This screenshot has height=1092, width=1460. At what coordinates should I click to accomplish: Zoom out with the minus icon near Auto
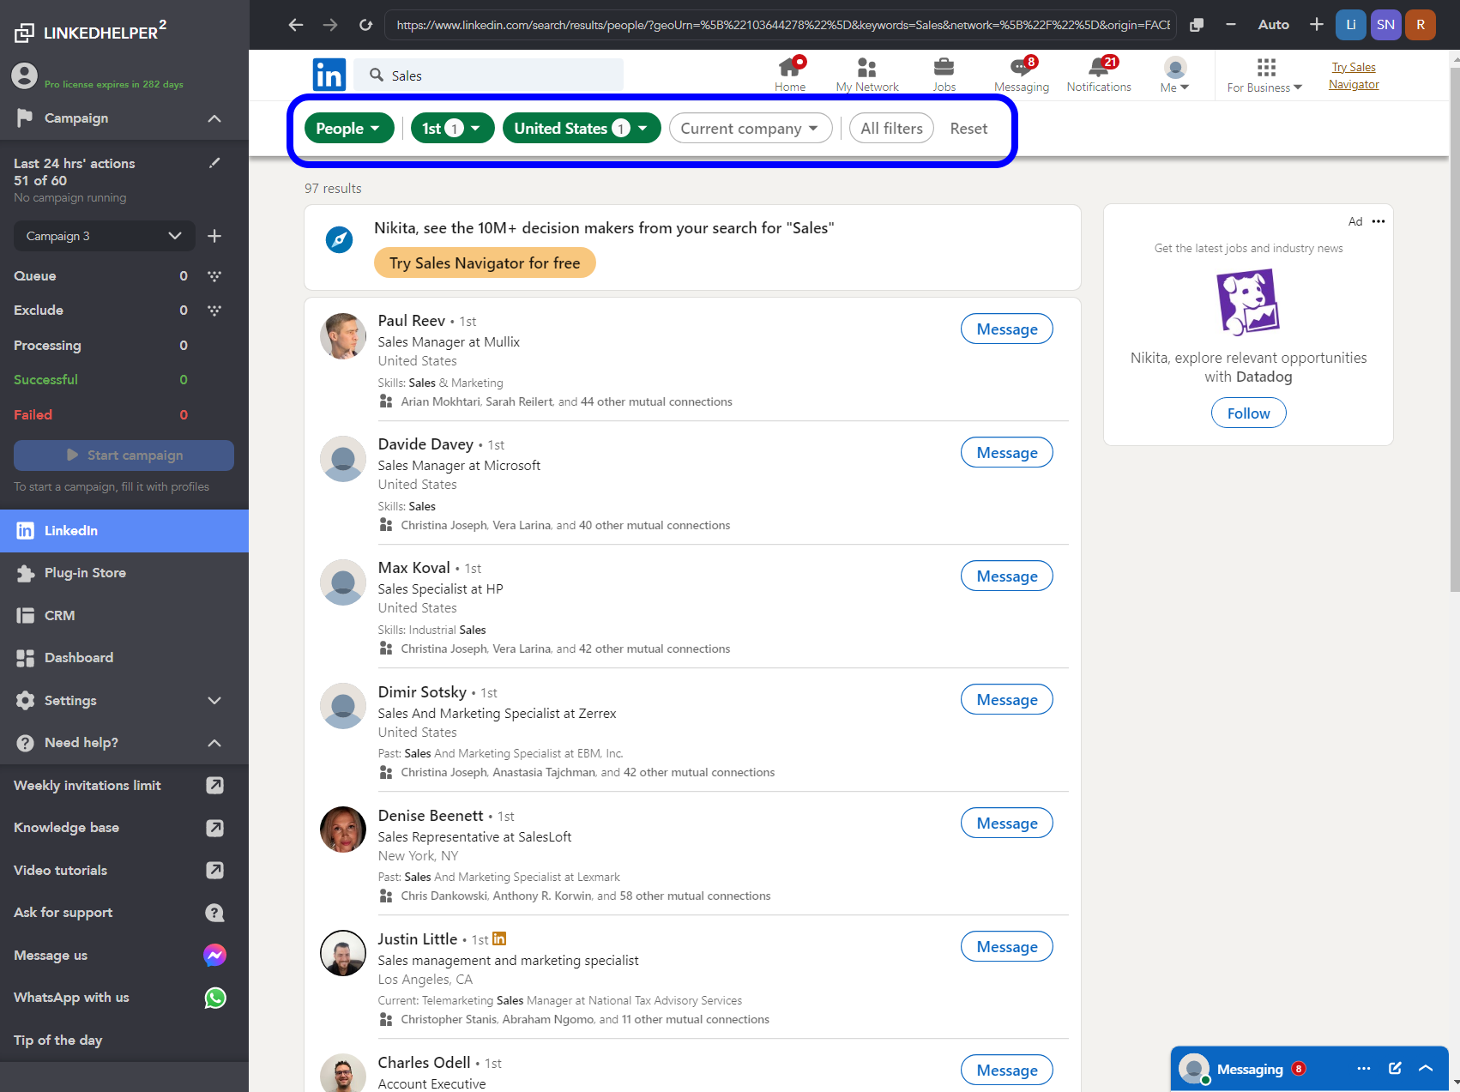(1231, 25)
